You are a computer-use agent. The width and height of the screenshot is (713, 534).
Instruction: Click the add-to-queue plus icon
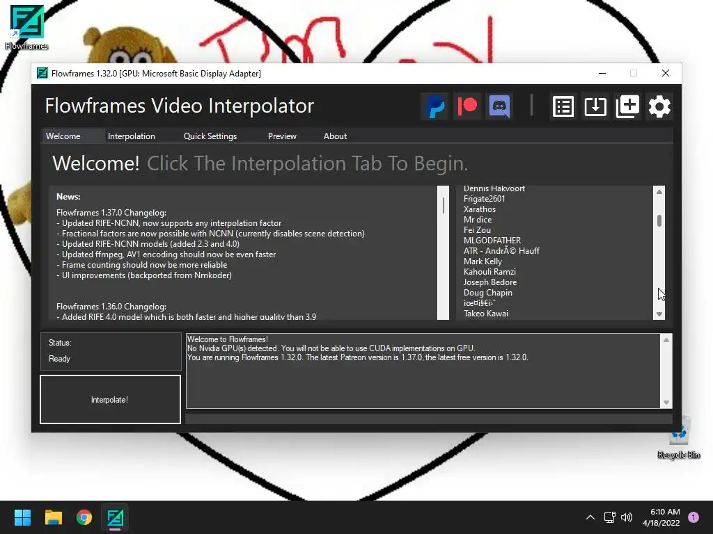[x=627, y=106]
